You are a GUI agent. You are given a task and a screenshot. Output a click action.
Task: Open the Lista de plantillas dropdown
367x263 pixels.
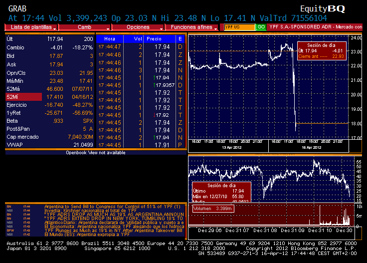click(x=31, y=27)
